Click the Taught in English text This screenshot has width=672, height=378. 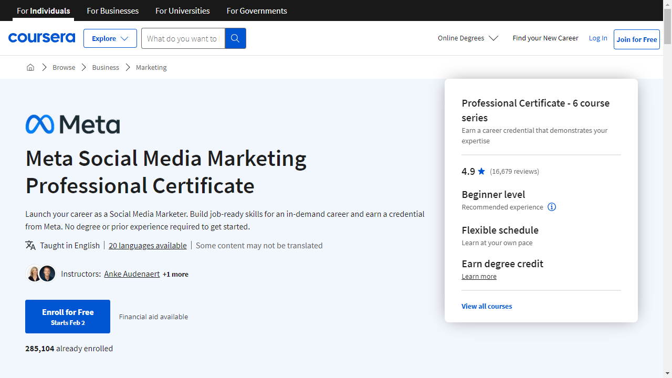pos(70,245)
